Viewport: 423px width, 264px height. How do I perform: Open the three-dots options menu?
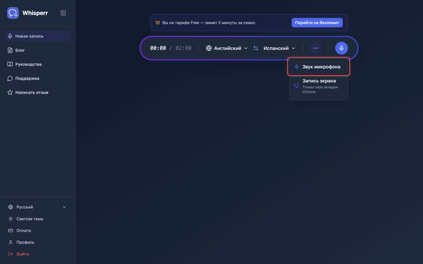click(x=315, y=48)
